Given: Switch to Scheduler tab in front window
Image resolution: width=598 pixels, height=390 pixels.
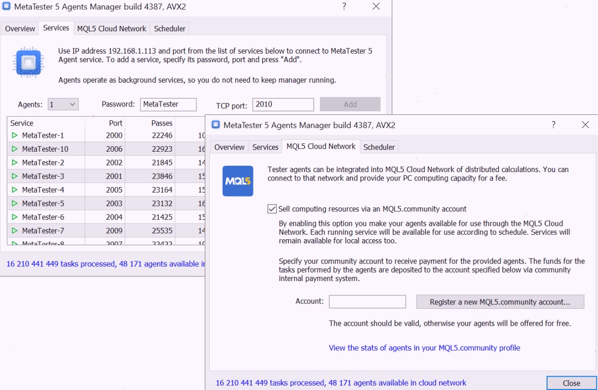Looking at the screenshot, I should point(379,147).
